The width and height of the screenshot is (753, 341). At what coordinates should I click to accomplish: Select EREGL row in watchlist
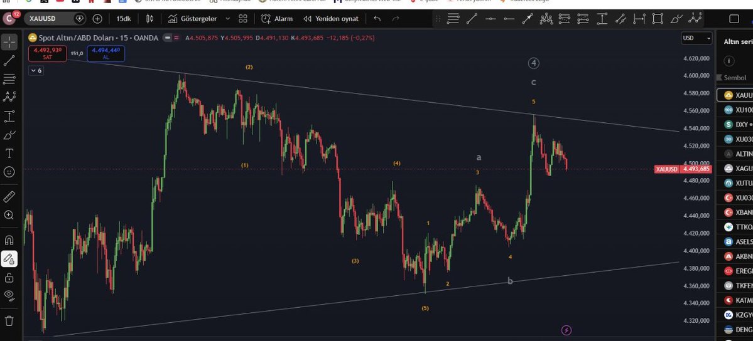pyautogui.click(x=735, y=271)
